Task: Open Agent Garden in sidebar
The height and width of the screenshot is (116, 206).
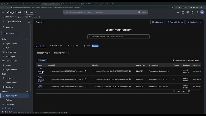Action: pyautogui.click(x=11, y=44)
